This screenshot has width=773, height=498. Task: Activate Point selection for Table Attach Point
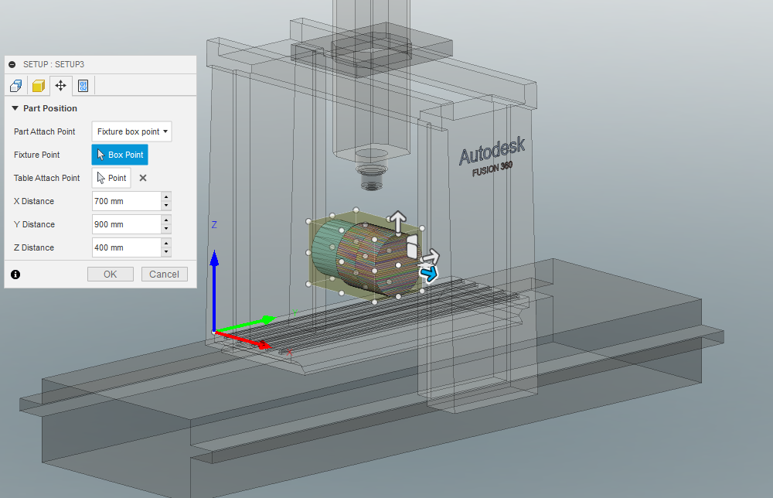pyautogui.click(x=111, y=178)
